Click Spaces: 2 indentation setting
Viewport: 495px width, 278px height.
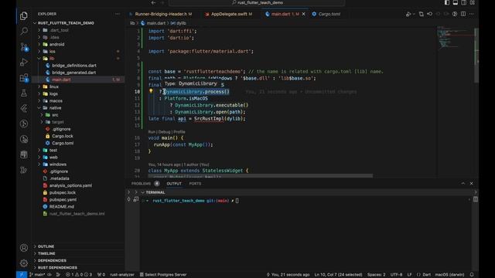[377, 275]
